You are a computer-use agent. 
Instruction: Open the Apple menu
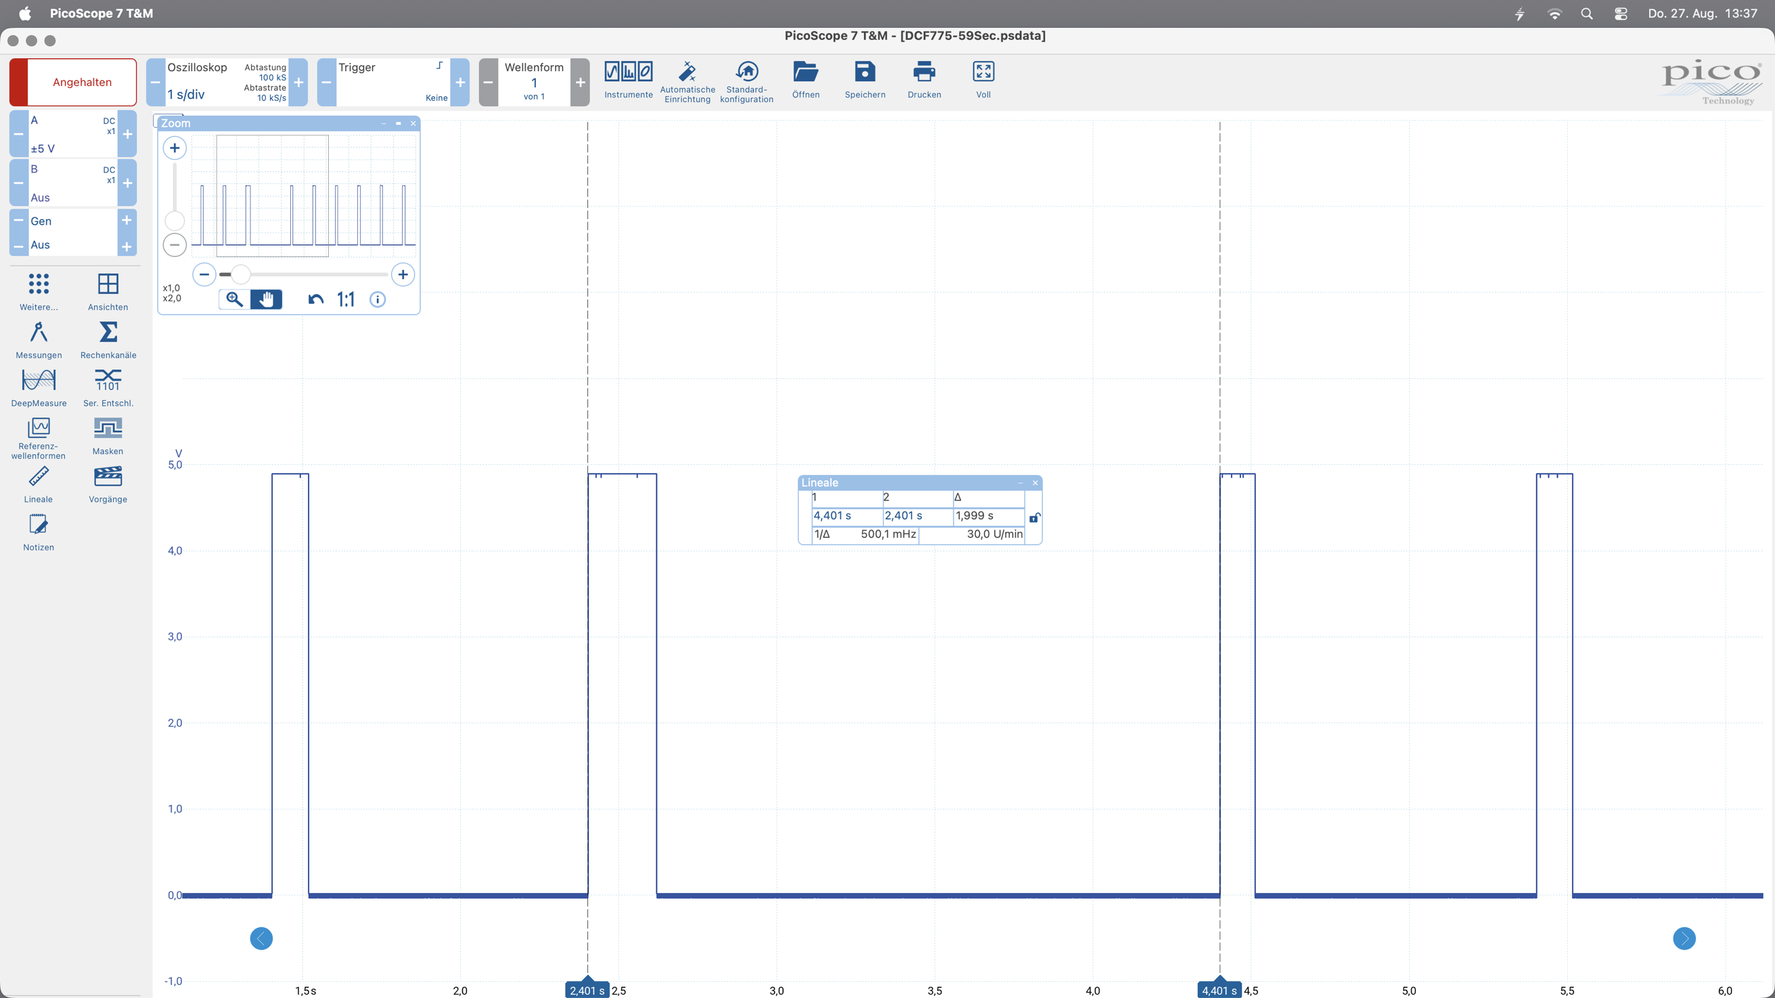click(25, 13)
